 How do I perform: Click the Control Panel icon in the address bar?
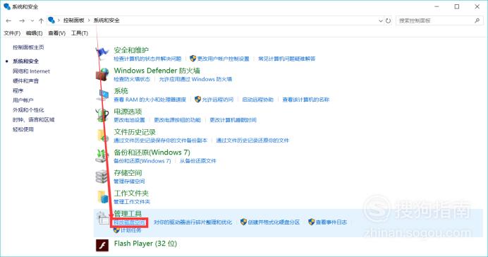pos(51,20)
